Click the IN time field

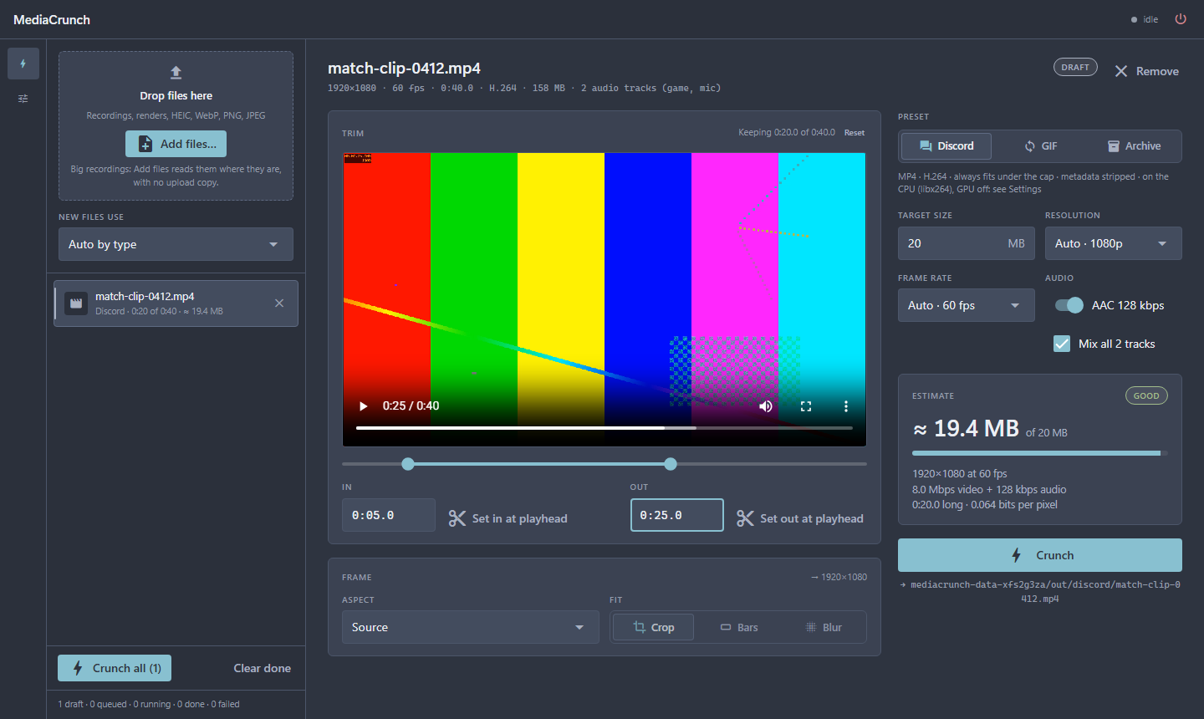click(x=389, y=515)
